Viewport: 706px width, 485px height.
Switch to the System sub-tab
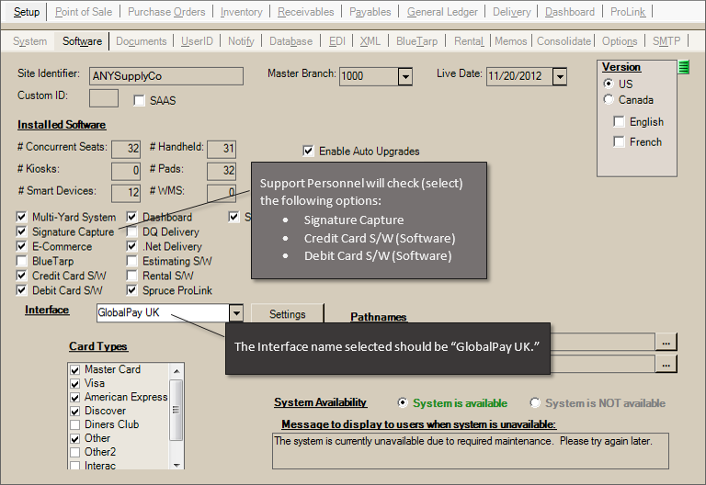click(x=29, y=41)
